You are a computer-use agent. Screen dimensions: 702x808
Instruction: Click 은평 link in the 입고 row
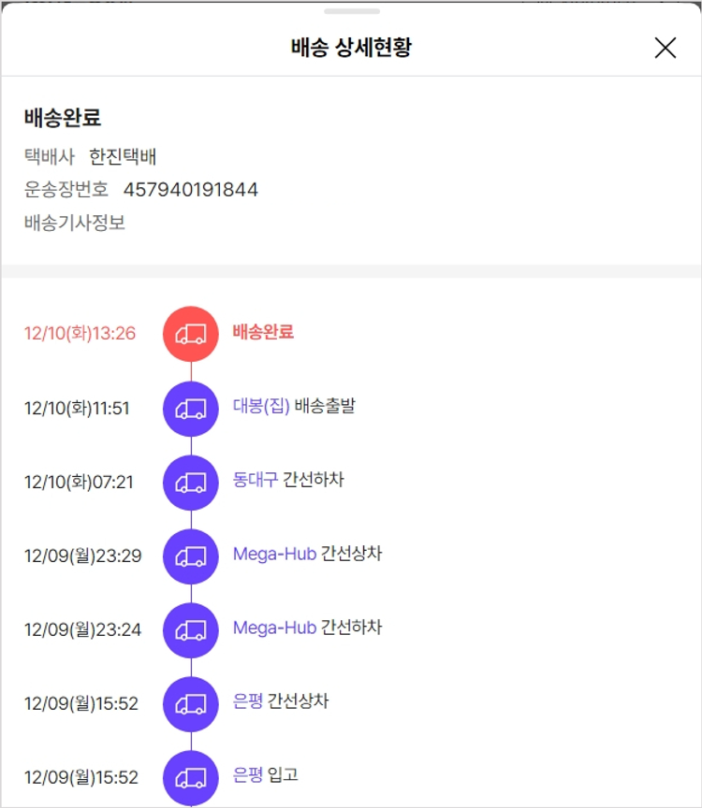(247, 775)
